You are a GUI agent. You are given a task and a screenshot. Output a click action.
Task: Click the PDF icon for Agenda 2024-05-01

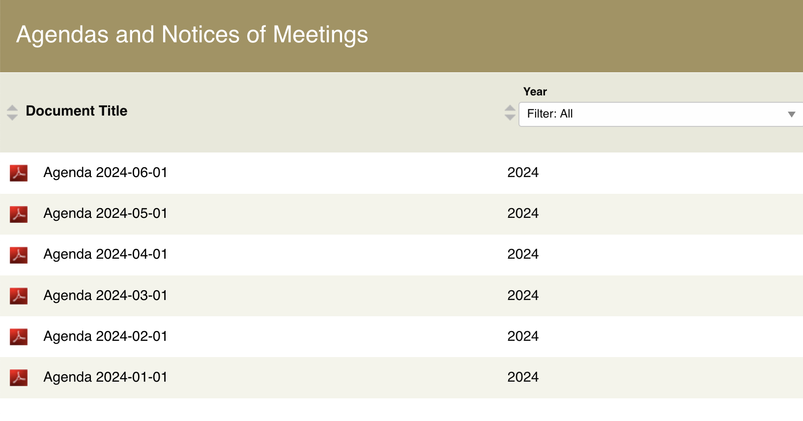(x=19, y=214)
